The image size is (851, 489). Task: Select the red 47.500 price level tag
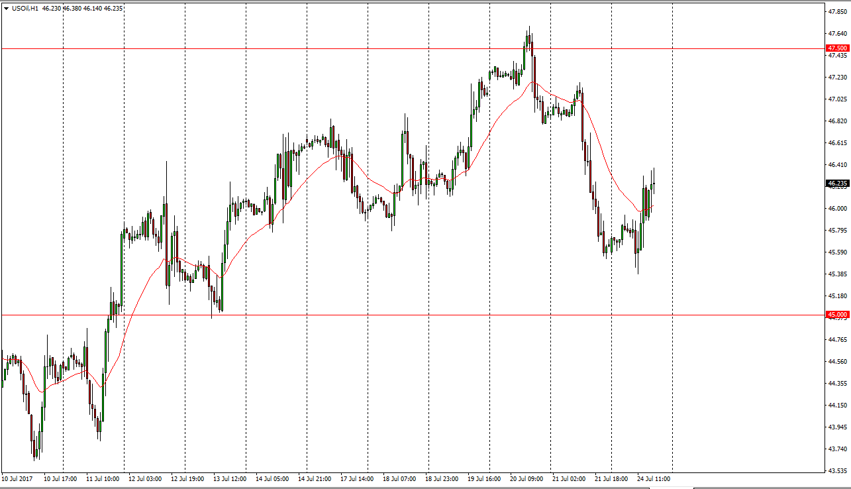point(837,48)
